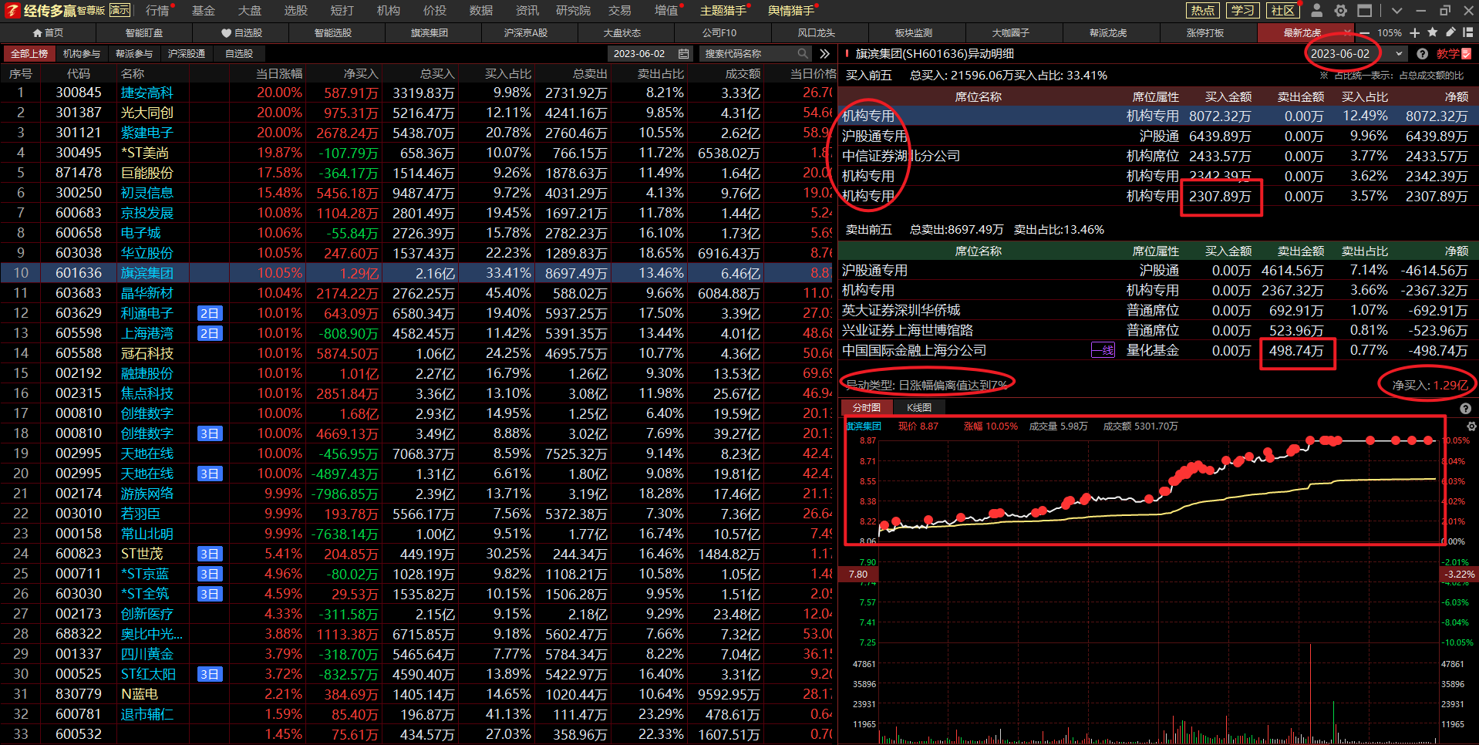Open settings gear in title bar
Screen dimensions: 1479x745
[1341, 10]
